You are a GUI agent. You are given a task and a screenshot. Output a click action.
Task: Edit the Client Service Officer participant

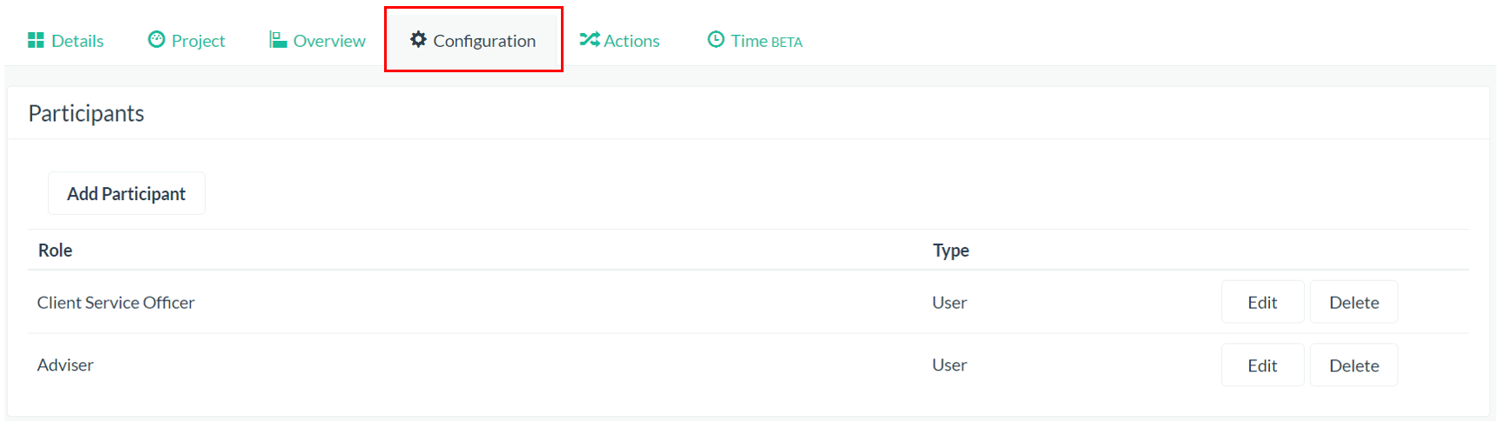click(x=1262, y=302)
